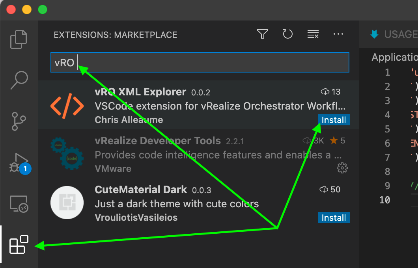This screenshot has height=268, width=418.
Task: Open the Explorer view in activity bar
Action: [x=19, y=39]
